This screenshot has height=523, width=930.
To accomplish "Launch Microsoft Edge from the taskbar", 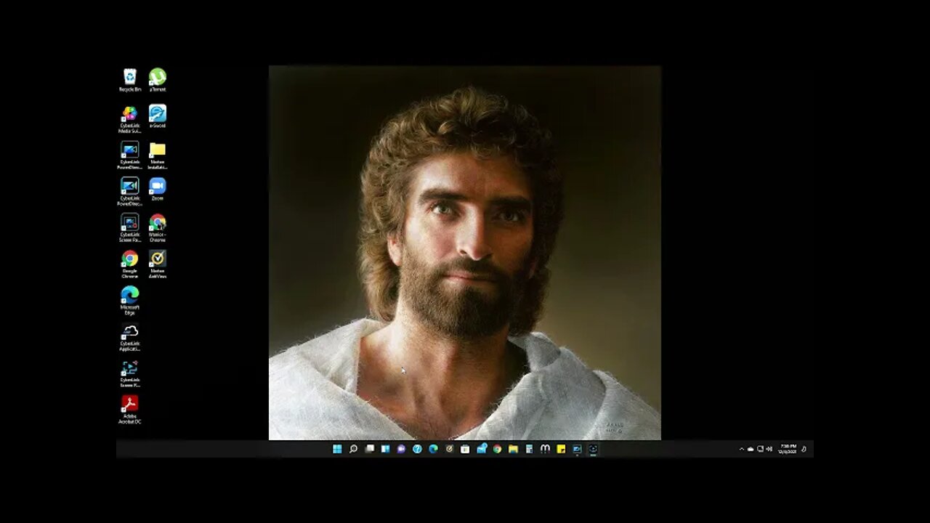I will [x=433, y=449].
